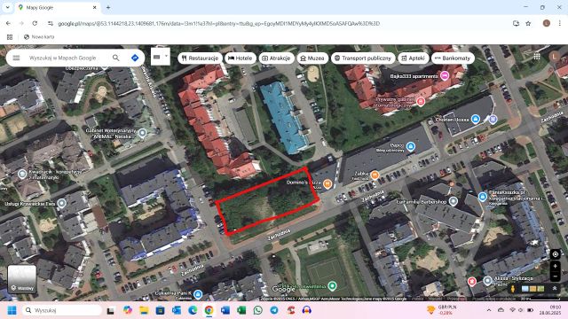Click the Usługi Krawieckie Ewa marker
This screenshot has height=319, width=568.
point(61,203)
